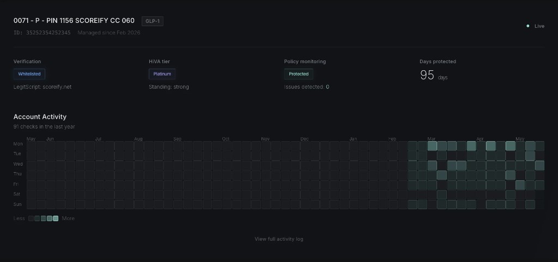This screenshot has height=262, width=558.
Task: Click the Less label in the legend
Action: pyautogui.click(x=19, y=218)
